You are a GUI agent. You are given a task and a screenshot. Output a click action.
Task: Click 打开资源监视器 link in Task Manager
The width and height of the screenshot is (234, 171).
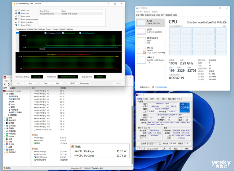[161, 87]
